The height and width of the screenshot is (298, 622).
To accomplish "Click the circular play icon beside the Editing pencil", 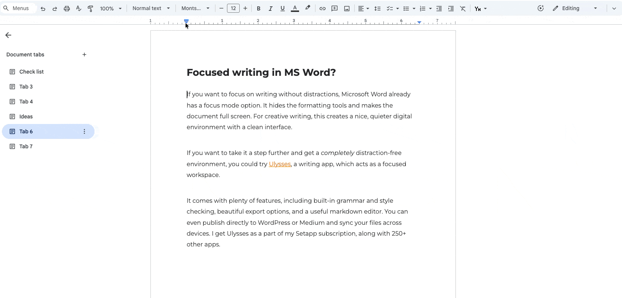I will click(x=541, y=8).
